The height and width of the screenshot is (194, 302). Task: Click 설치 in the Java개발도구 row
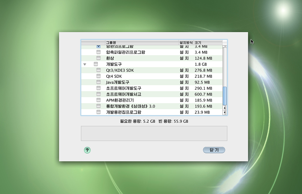pos(184,82)
